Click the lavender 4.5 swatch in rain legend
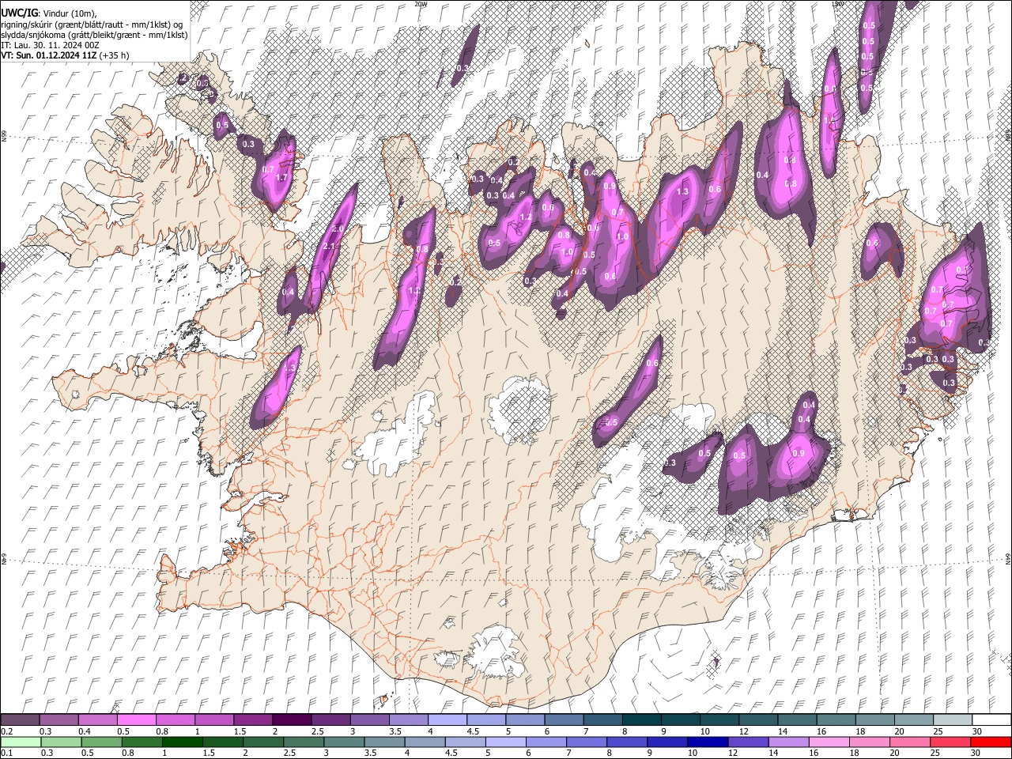This screenshot has height=759, width=1012. pyautogui.click(x=465, y=742)
